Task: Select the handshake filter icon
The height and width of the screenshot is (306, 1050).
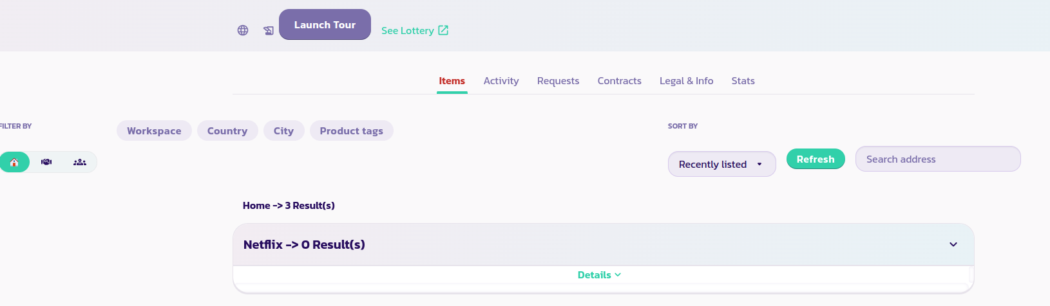Action: coord(46,162)
